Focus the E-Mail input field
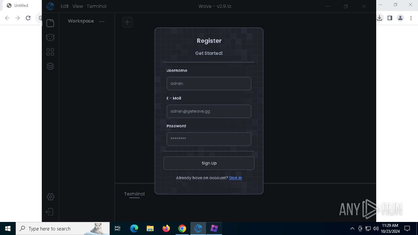This screenshot has width=418, height=235. click(x=209, y=111)
